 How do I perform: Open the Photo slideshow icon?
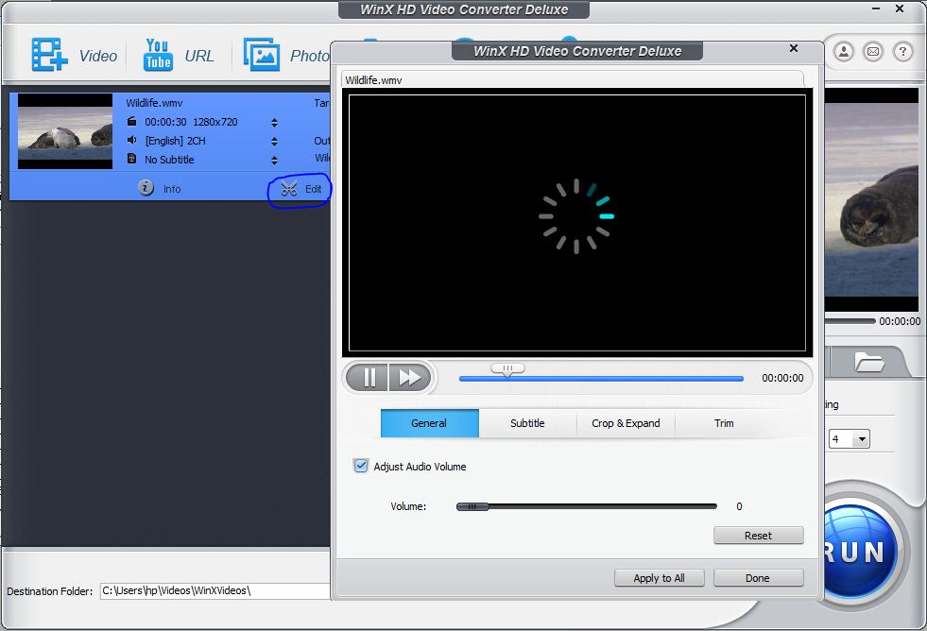coord(262,55)
